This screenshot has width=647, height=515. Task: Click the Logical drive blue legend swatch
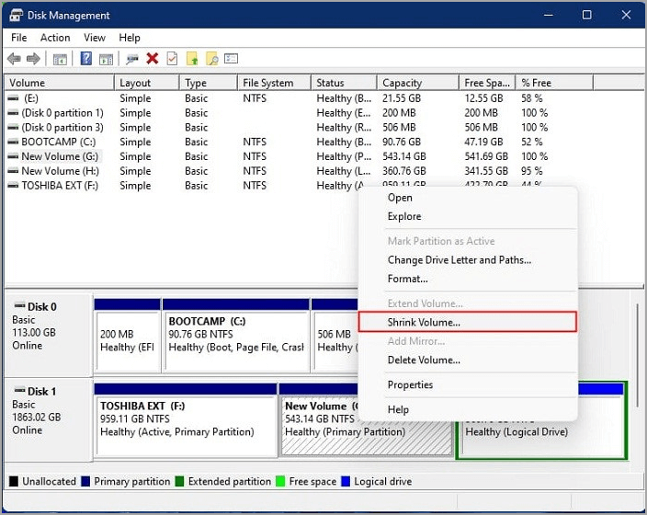[345, 482]
